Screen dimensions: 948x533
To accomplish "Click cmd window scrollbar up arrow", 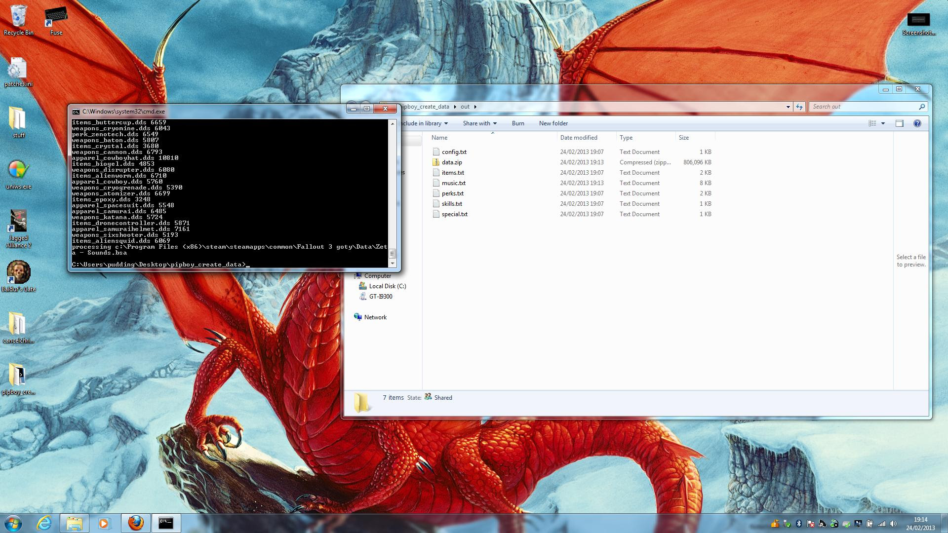I will tap(392, 123).
